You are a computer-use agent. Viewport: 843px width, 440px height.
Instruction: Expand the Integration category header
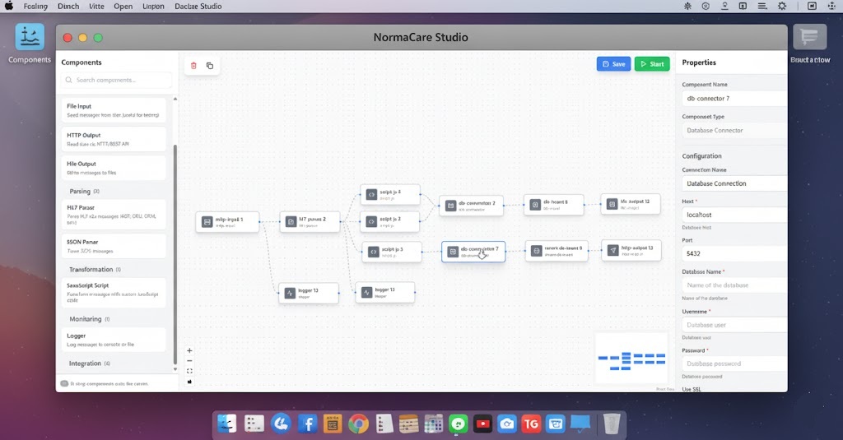coord(89,363)
